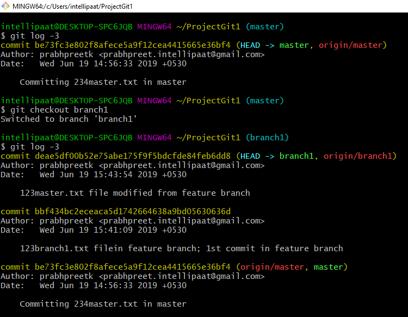
Task: Click the date line with 15:41:09
Action: pyautogui.click(x=94, y=230)
